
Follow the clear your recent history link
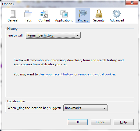pos(56,74)
